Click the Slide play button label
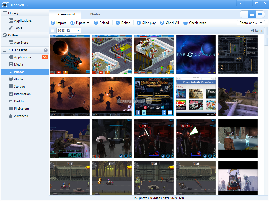Screen dimensions: 269x201 point(149,23)
